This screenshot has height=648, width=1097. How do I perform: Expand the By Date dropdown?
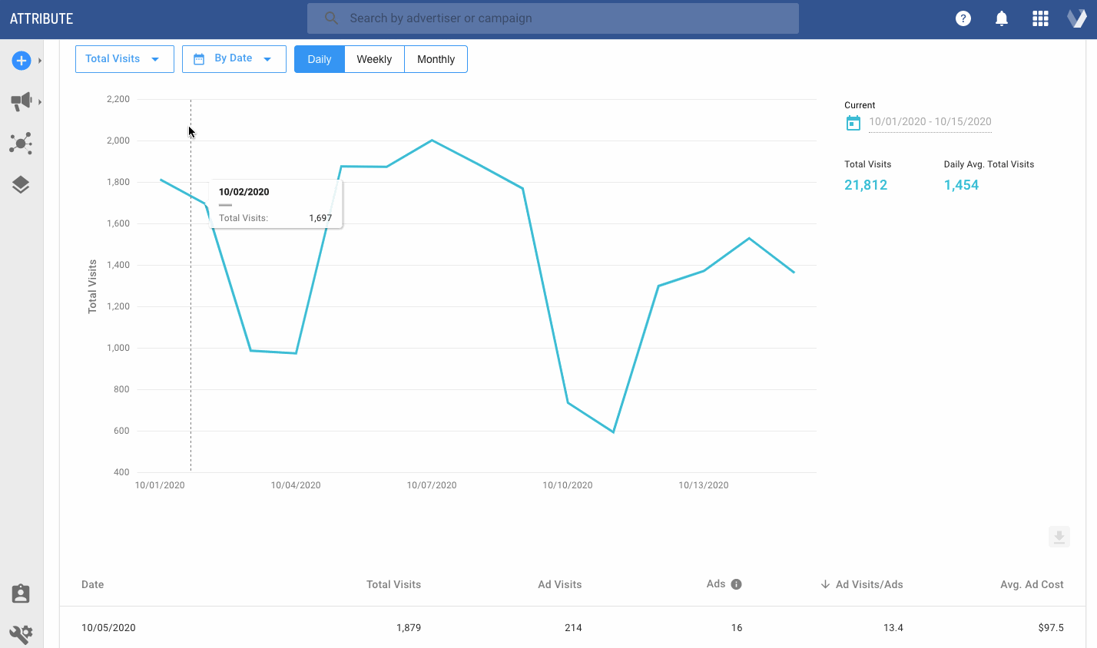pyautogui.click(x=234, y=59)
